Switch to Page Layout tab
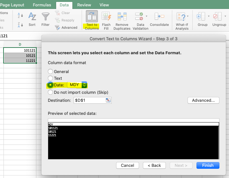This screenshot has height=178, width=229. (x=12, y=5)
